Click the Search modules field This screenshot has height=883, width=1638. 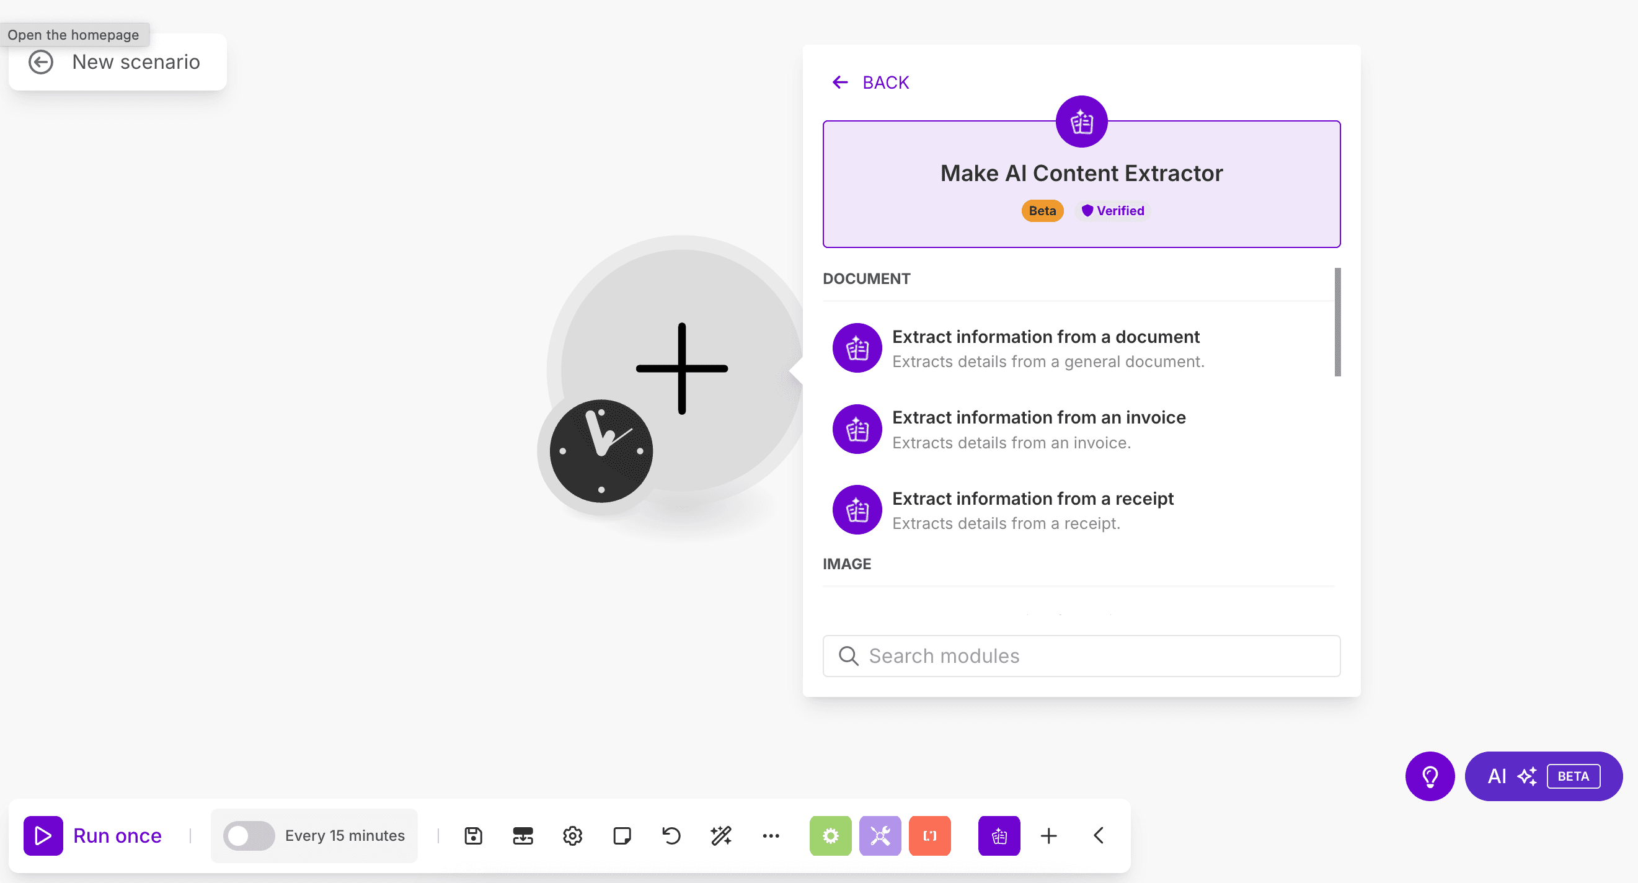pyautogui.click(x=1081, y=656)
